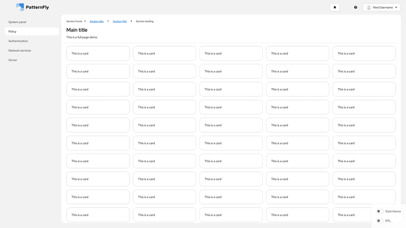Select System panel in sidebar
This screenshot has height=228, width=406.
32,22
